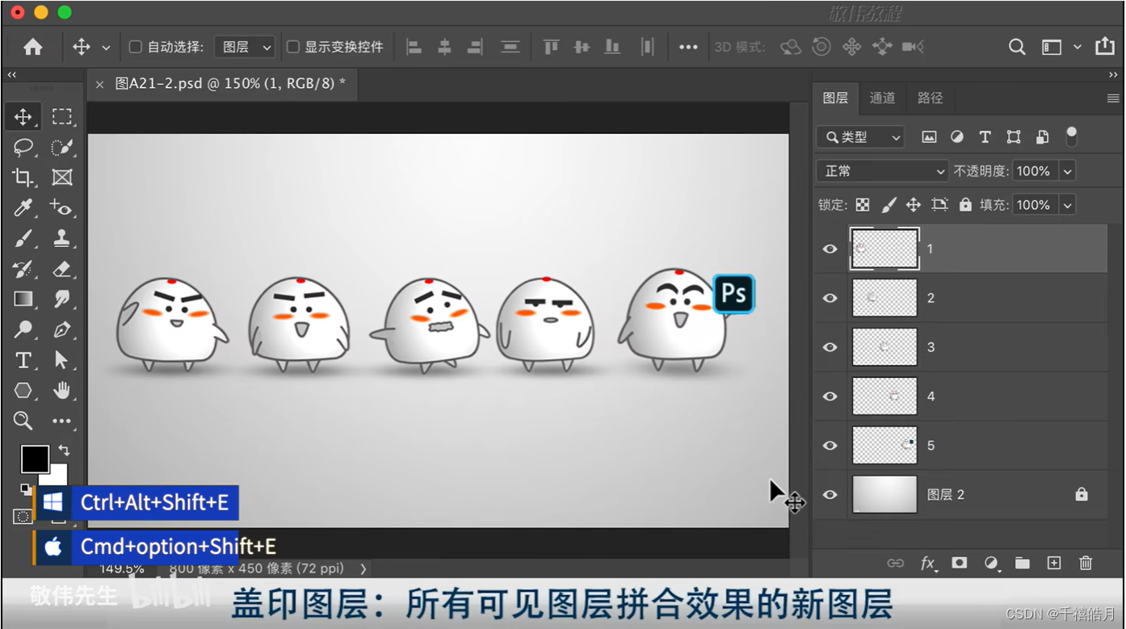This screenshot has height=629, width=1126.
Task: Select the Gradient tool
Action: point(23,300)
